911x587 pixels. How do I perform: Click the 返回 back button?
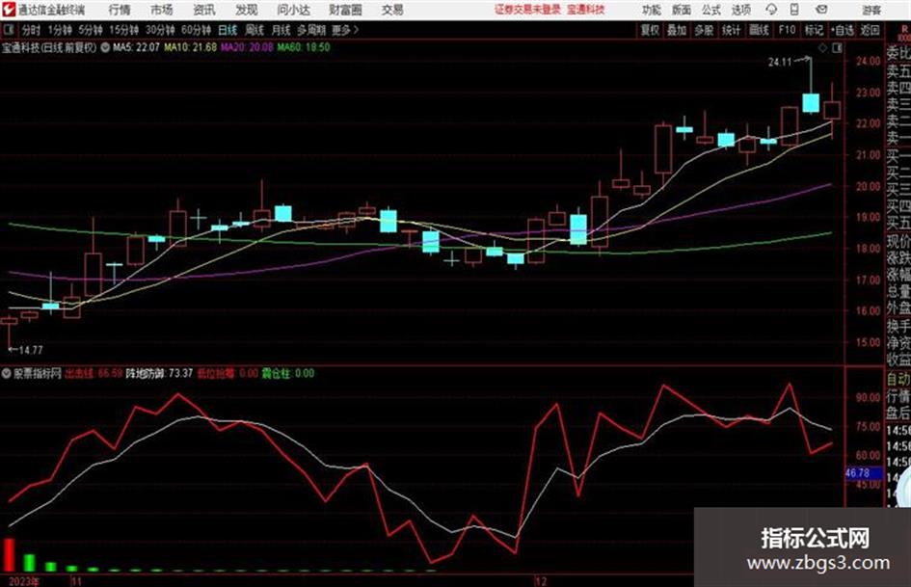coord(870,30)
